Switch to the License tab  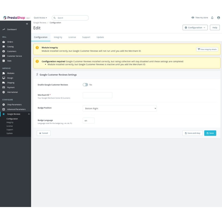pyautogui.click(x=72, y=37)
